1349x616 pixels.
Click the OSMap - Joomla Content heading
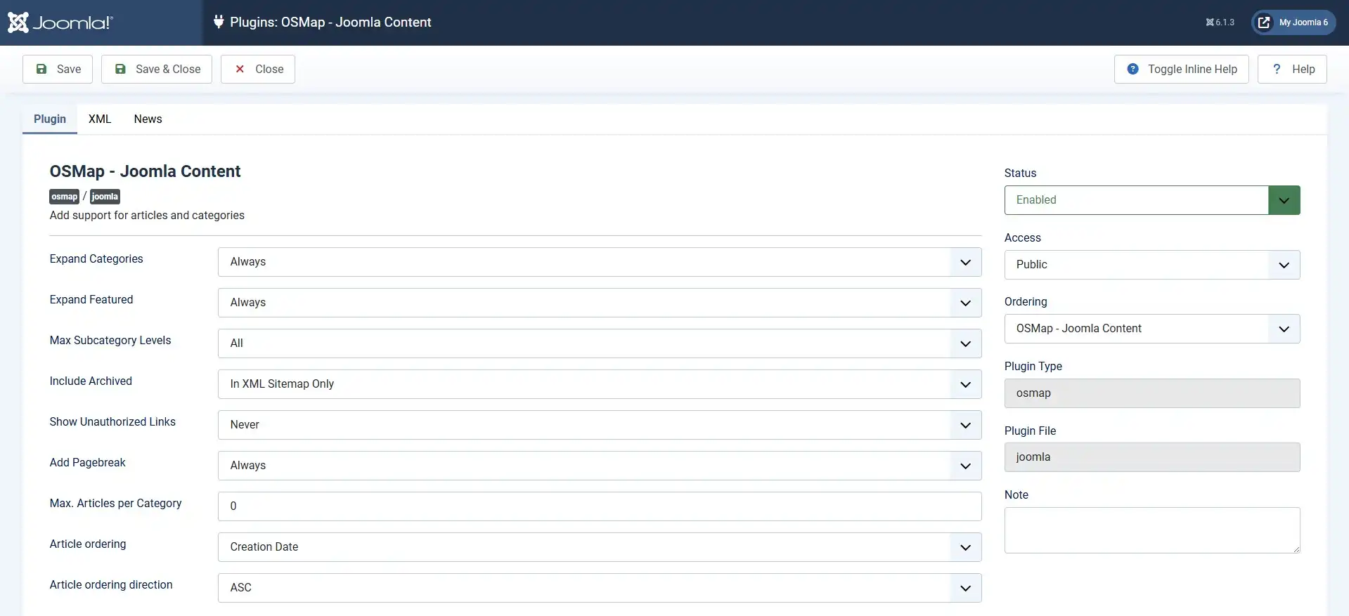145,171
